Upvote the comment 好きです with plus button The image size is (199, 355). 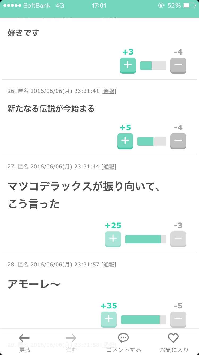tap(128, 65)
